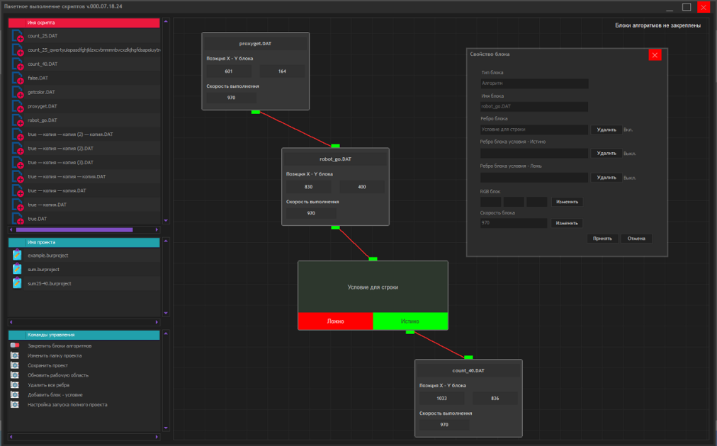Click the Отмена button
717x446 pixels.
coord(636,239)
